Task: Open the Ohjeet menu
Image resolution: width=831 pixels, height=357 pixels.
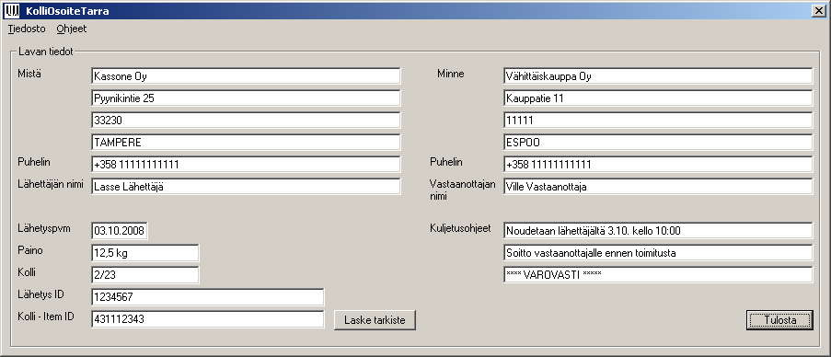Action: [72, 29]
